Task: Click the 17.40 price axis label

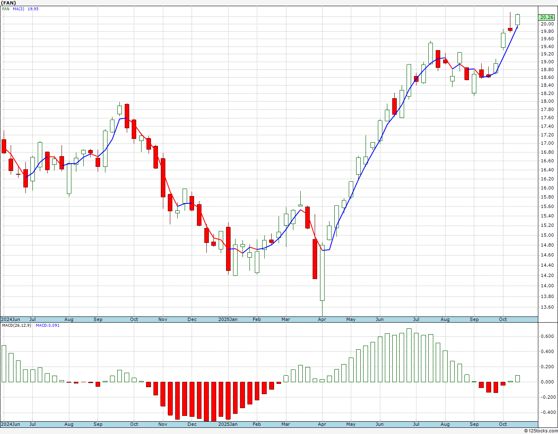Action: tap(547, 126)
